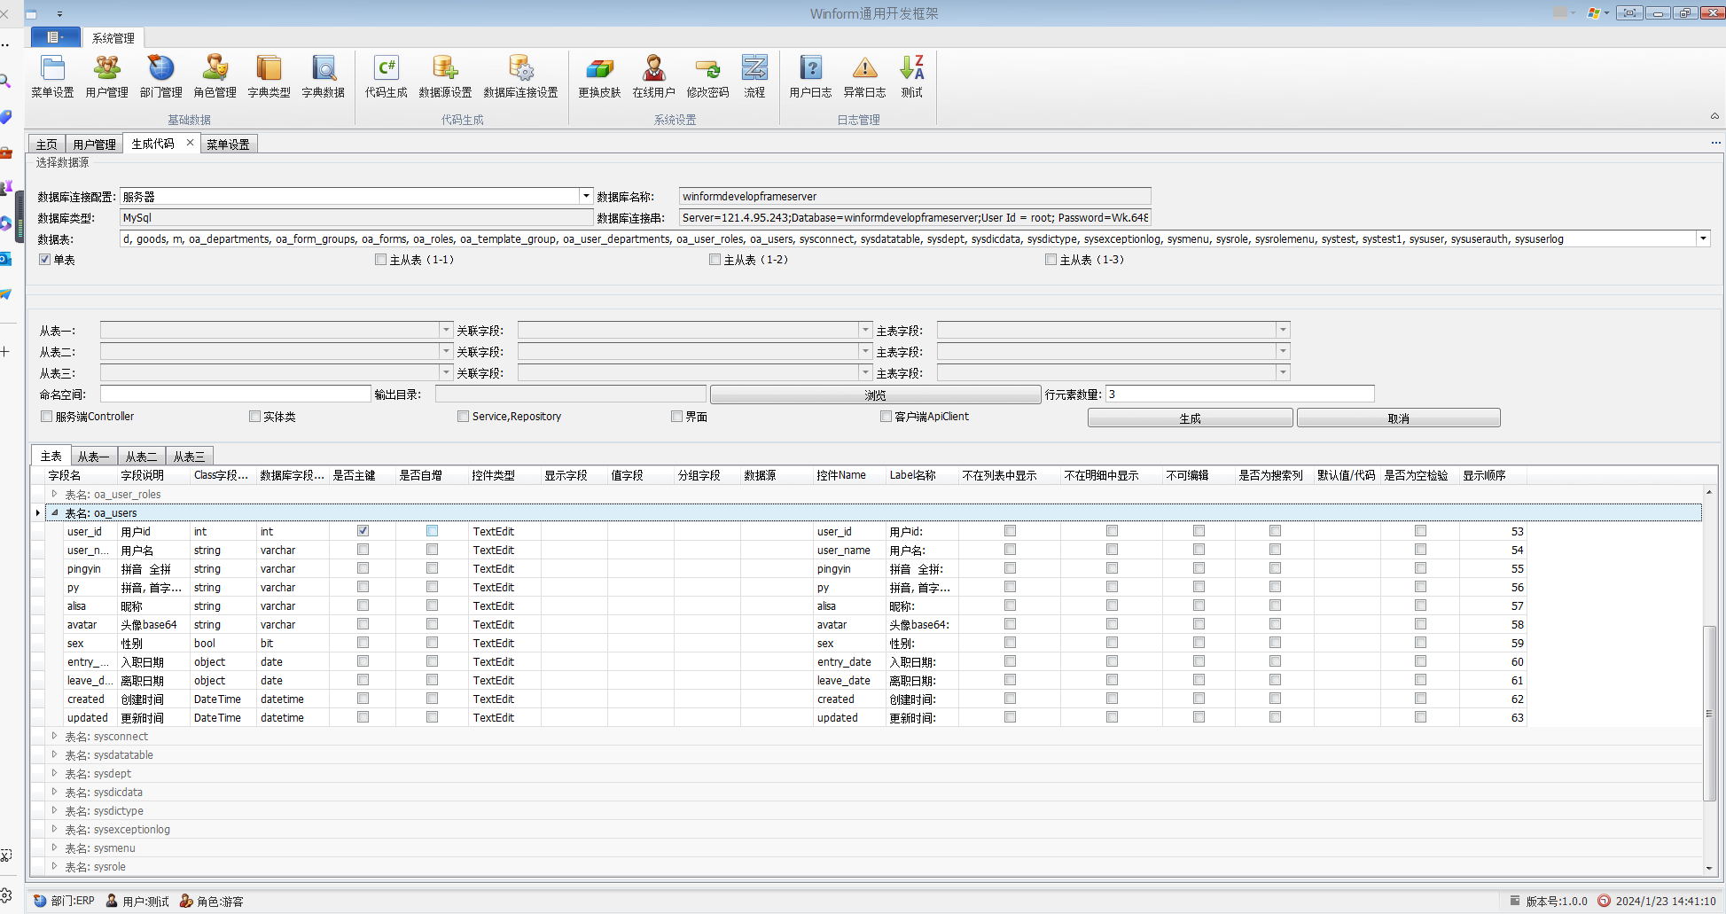Open the 数据库连接配置 dropdown
This screenshot has height=914, width=1726.
click(586, 196)
